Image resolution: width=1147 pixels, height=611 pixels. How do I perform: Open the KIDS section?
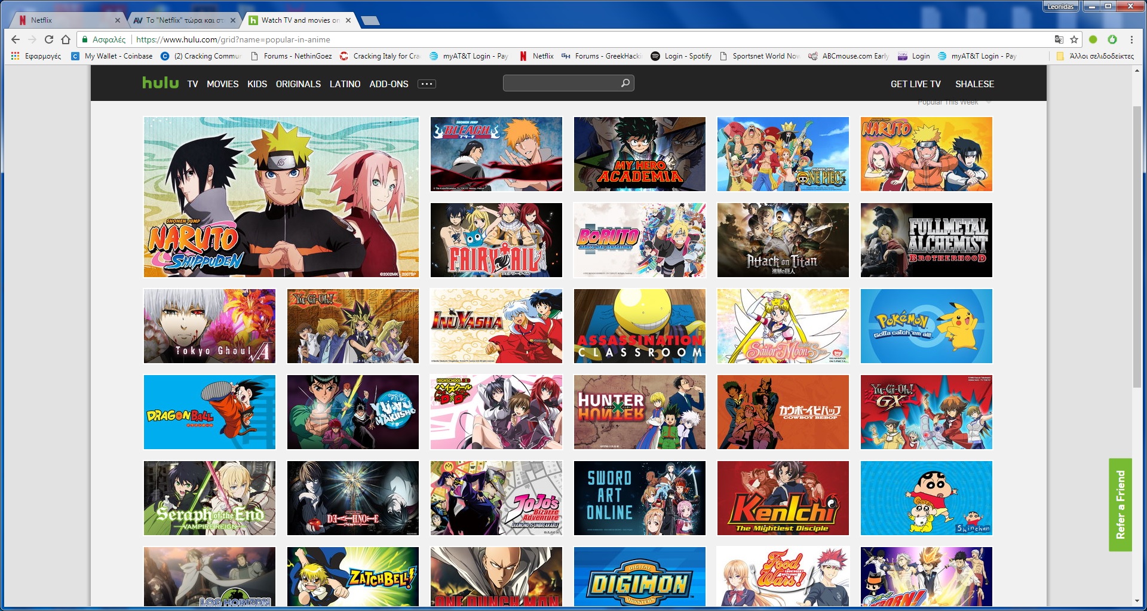click(x=257, y=84)
